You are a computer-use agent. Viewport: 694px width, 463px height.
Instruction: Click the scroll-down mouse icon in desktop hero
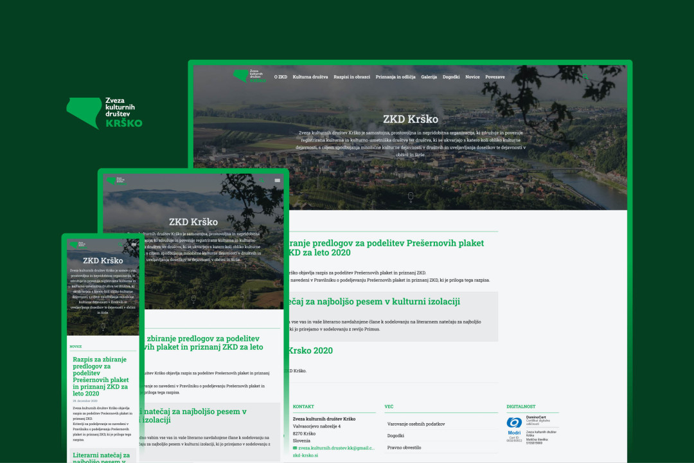coord(411,196)
